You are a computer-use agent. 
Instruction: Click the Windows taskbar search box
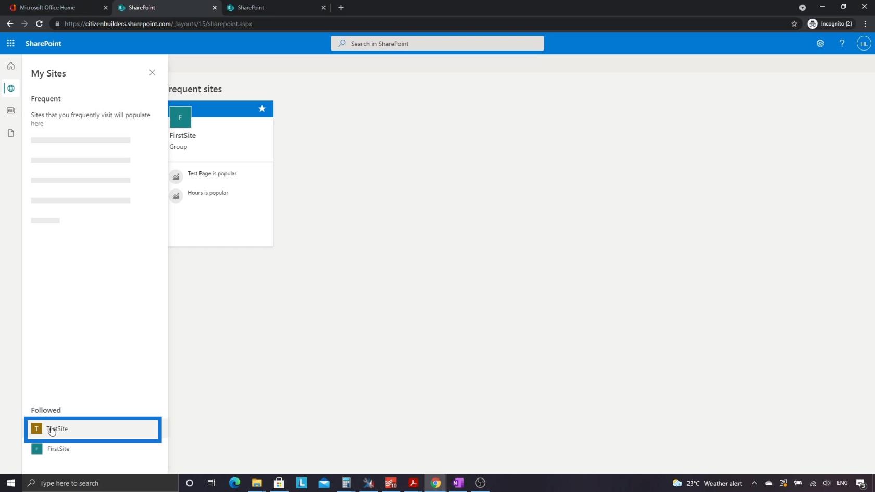pyautogui.click(x=100, y=483)
